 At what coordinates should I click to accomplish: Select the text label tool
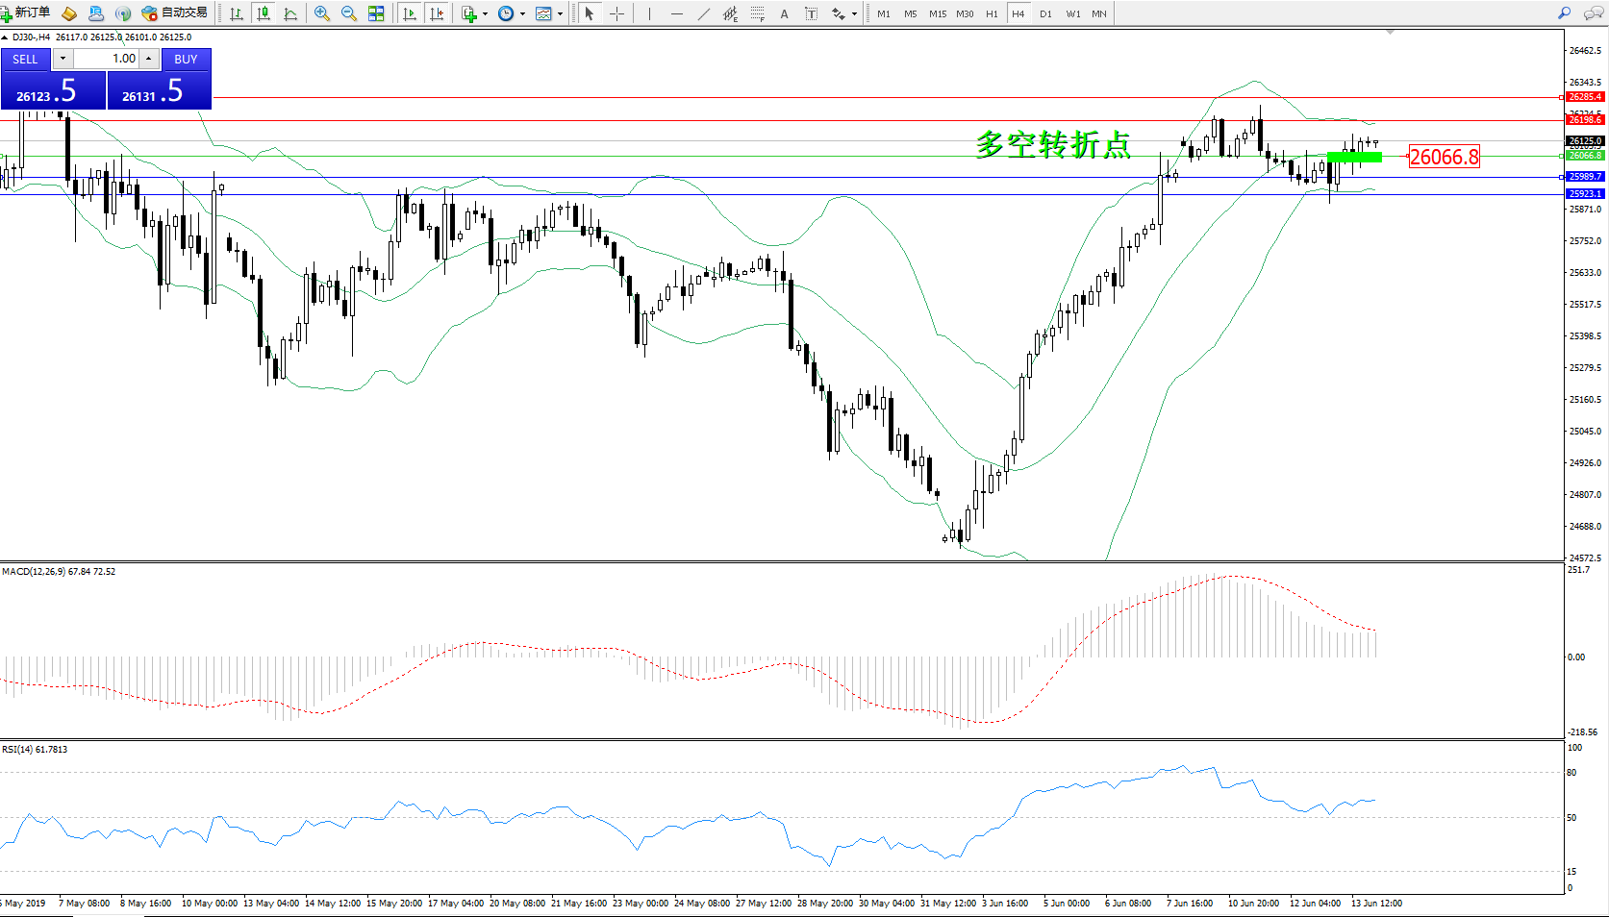point(811,13)
